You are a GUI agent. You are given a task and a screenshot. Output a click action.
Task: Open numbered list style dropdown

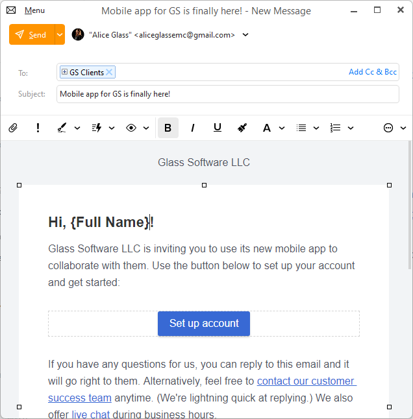[x=351, y=128]
